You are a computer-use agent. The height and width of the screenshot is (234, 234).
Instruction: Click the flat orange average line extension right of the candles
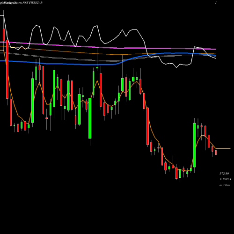pyautogui.click(x=223, y=149)
